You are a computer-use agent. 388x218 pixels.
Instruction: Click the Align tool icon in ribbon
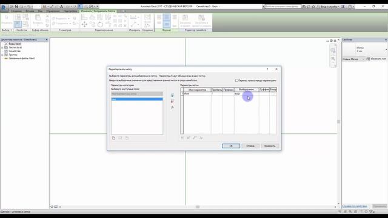[x=84, y=17]
